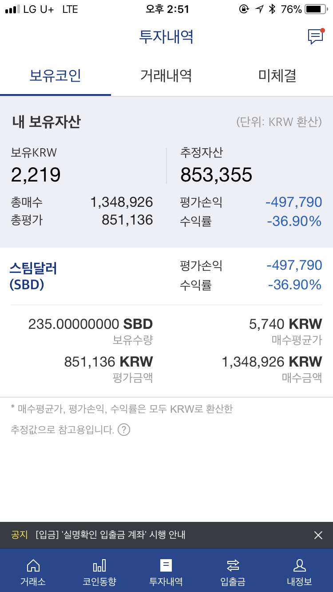
Task: Open the 내정보 profile icon
Action: tap(299, 565)
